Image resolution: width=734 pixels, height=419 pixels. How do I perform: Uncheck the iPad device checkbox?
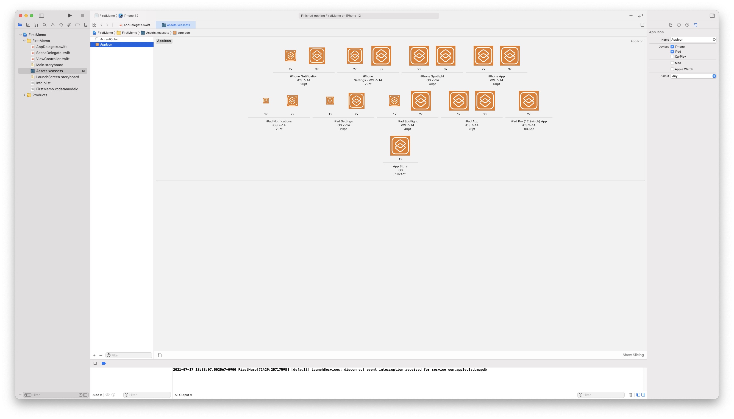point(672,52)
